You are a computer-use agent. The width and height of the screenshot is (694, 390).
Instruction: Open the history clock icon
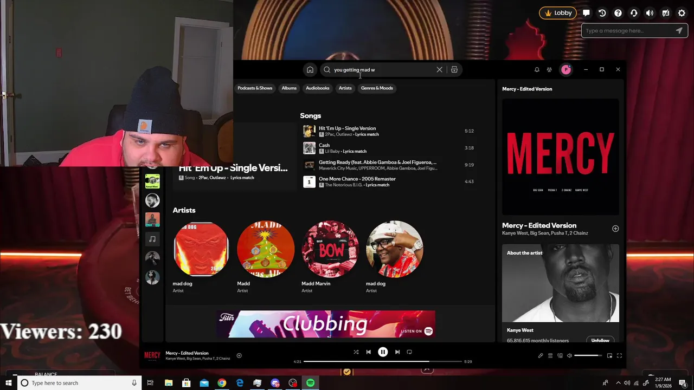pos(602,13)
